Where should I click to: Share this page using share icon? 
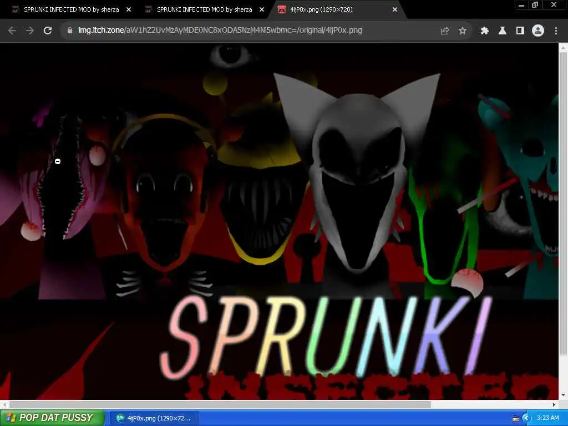pos(444,31)
